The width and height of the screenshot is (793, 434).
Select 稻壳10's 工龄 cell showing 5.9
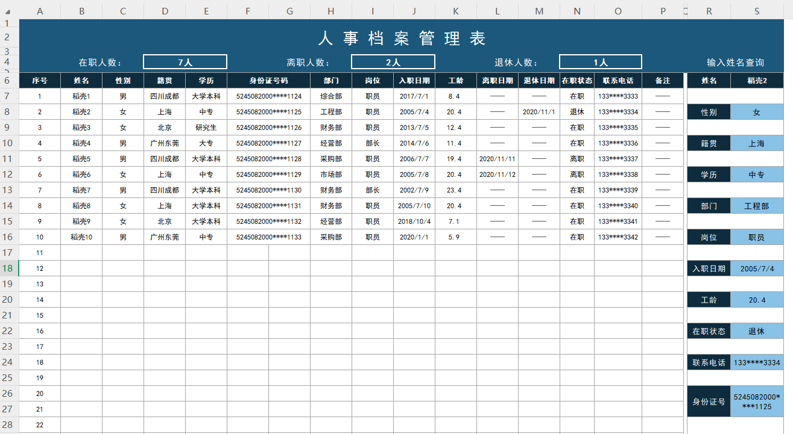pos(455,237)
